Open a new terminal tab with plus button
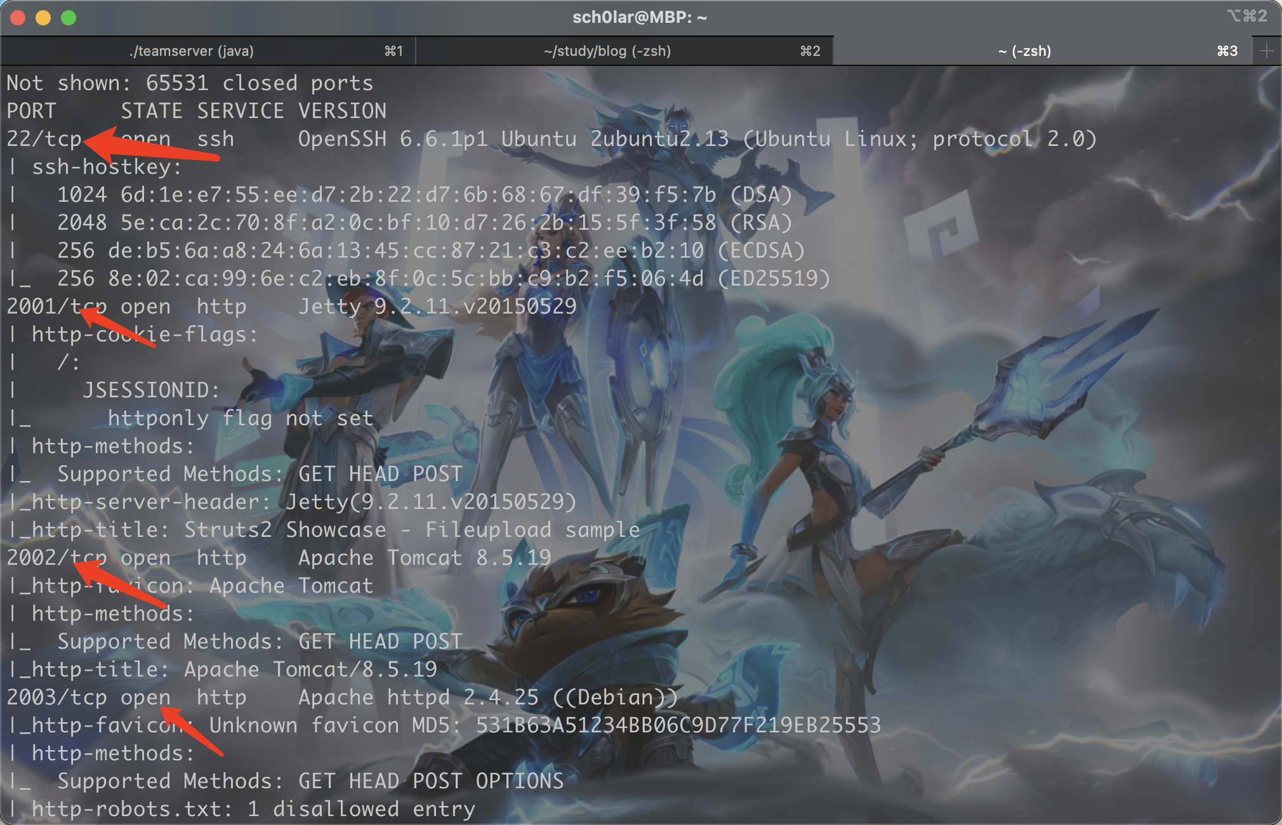Image resolution: width=1282 pixels, height=825 pixels. tap(1267, 51)
